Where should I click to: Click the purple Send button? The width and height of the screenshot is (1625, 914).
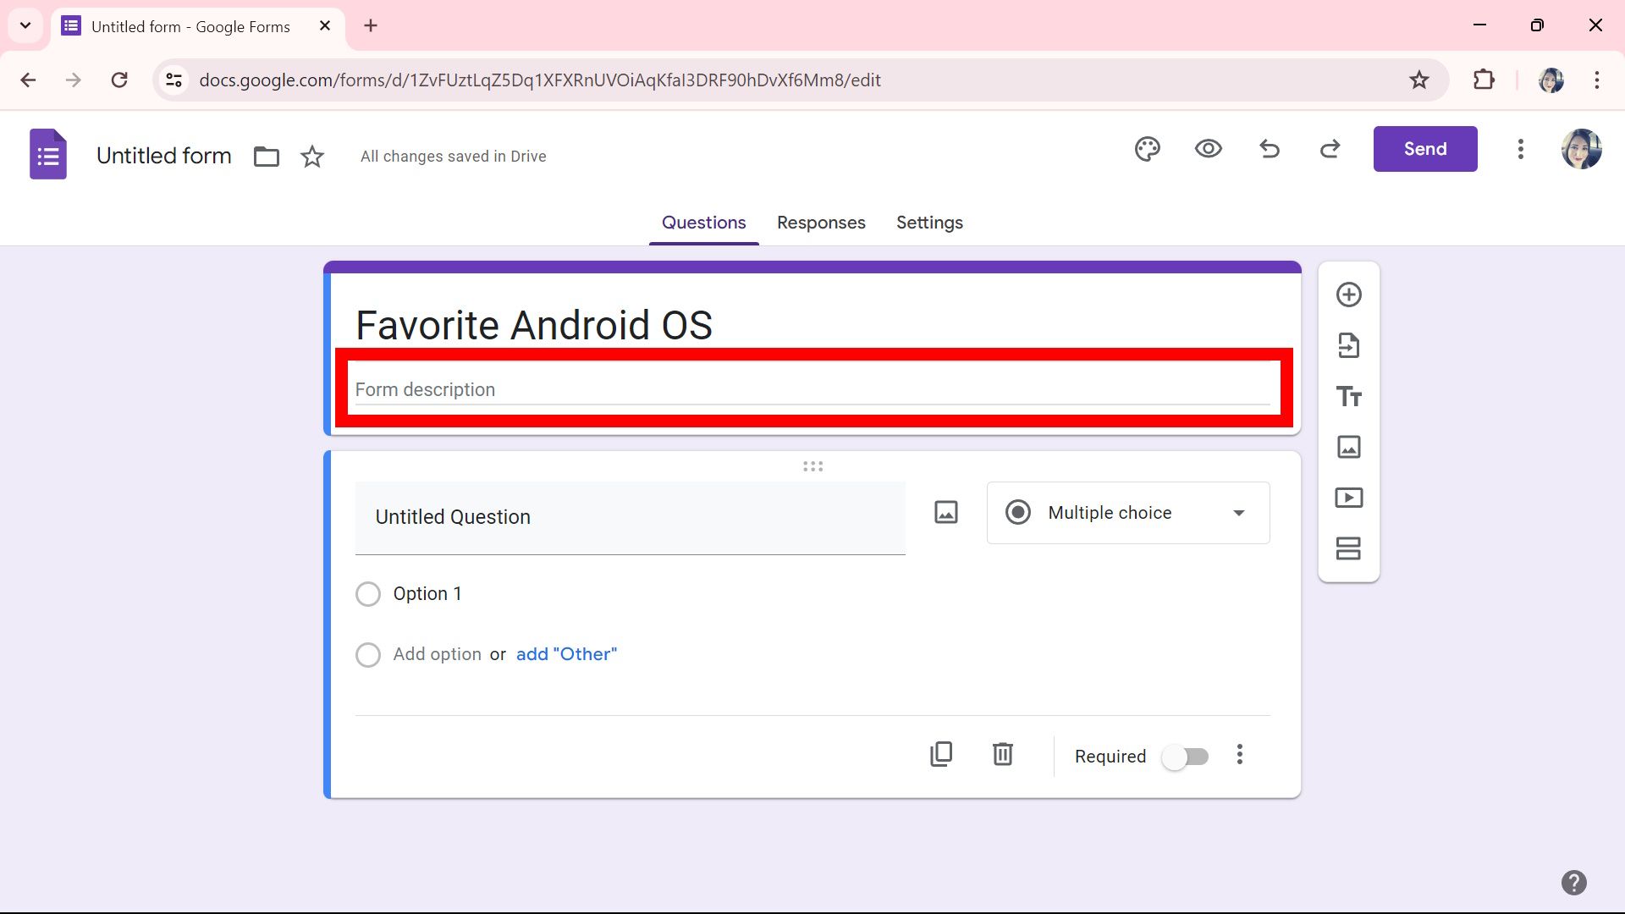coord(1424,149)
